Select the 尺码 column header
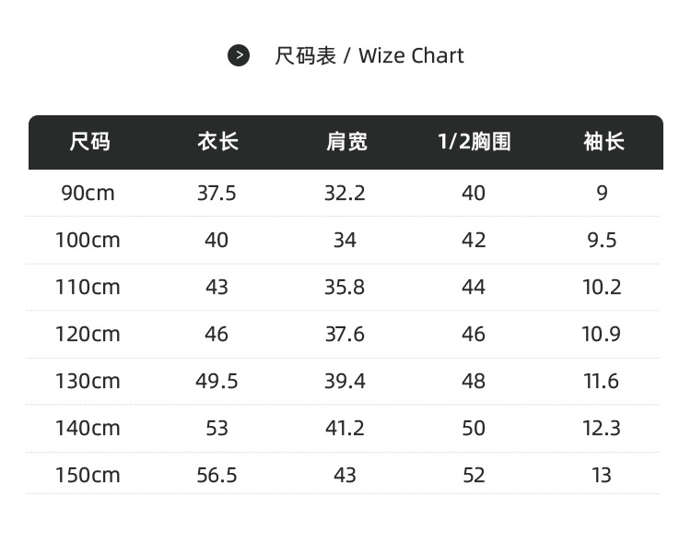The width and height of the screenshot is (691, 555). (x=89, y=142)
